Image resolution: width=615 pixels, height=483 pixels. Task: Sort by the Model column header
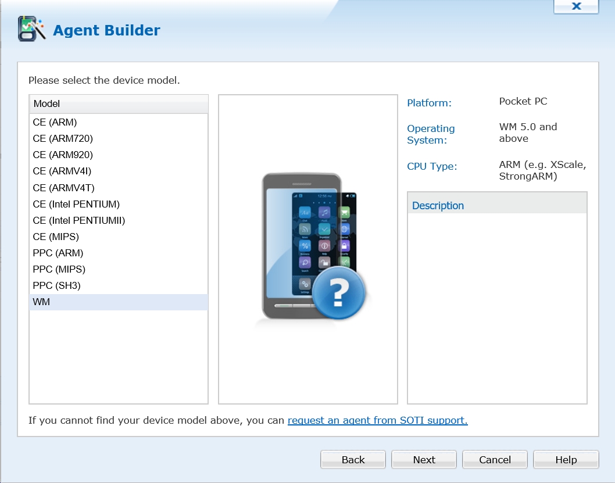[x=119, y=104]
